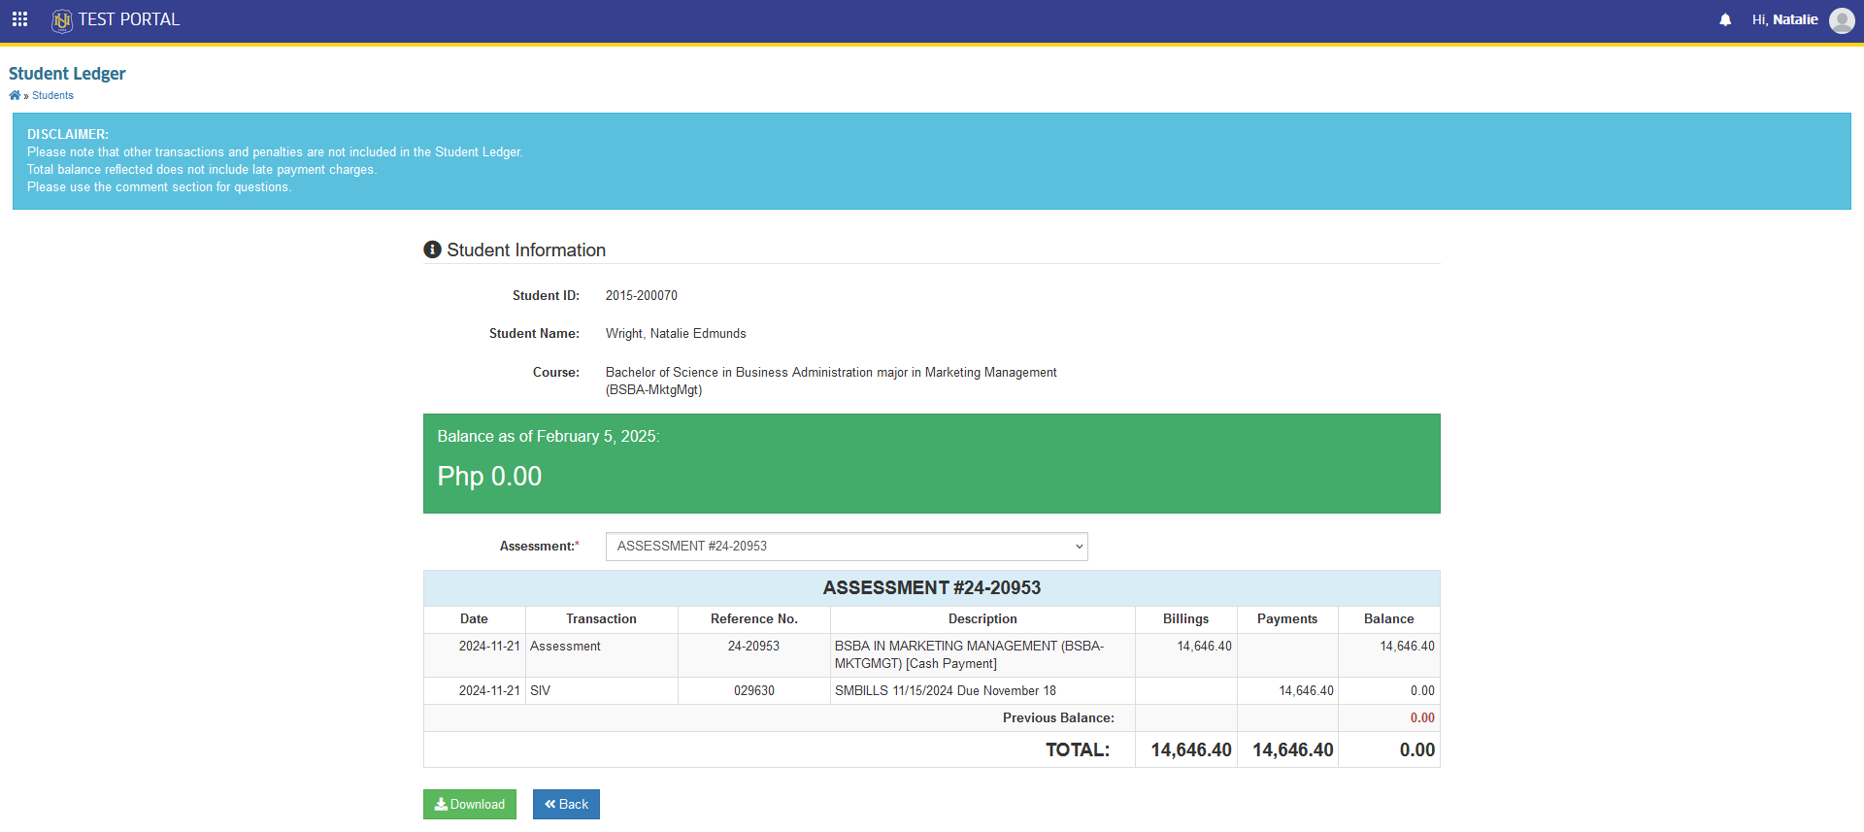Go to home via breadcrumb house icon
Viewport: 1864px width, 832px height.
15,95
